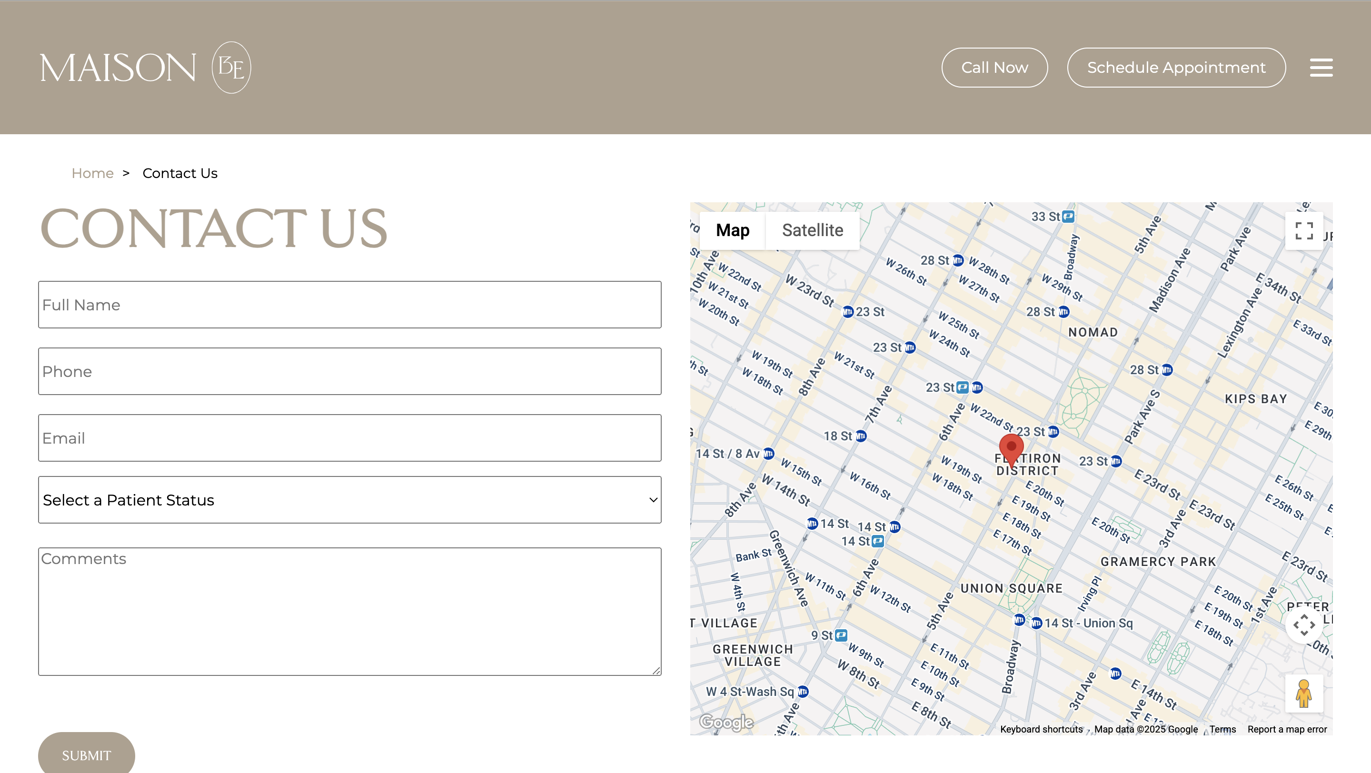Click the 33 St PATH station icon

pos(1068,217)
